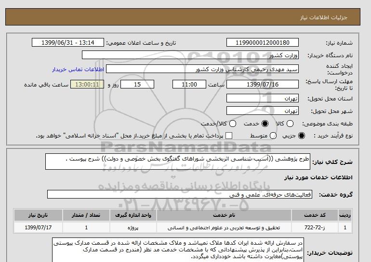Click the need date cell 1399/07/17
The width and height of the screenshot is (371, 262).
click(x=38, y=227)
